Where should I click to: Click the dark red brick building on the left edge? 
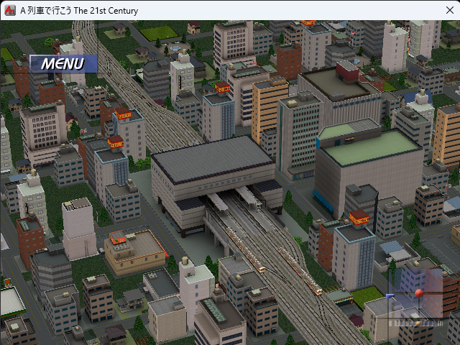30,241
